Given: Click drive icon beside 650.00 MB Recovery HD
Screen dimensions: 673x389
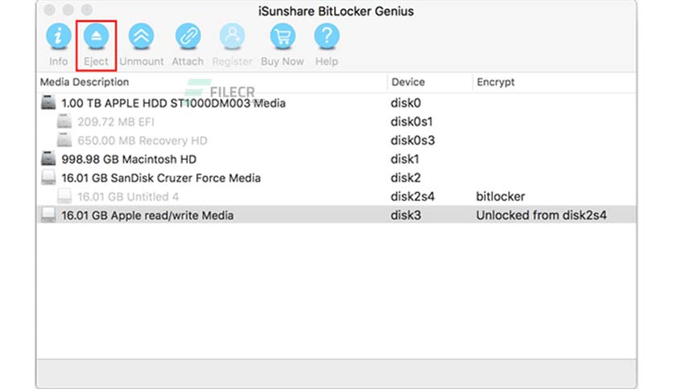Looking at the screenshot, I should click(64, 141).
